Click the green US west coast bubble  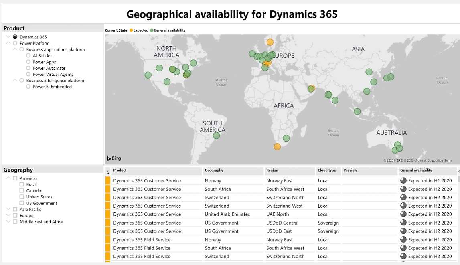148,75
